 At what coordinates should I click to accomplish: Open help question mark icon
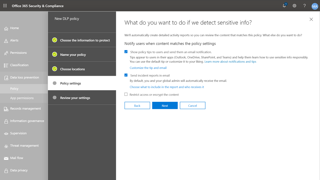pos(304,6)
